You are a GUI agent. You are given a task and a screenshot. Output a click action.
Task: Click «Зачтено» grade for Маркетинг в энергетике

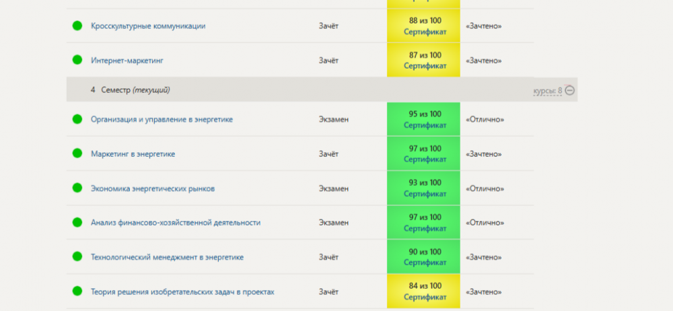pos(484,153)
